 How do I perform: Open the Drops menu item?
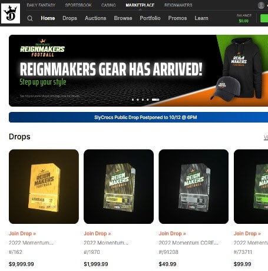tap(70, 18)
